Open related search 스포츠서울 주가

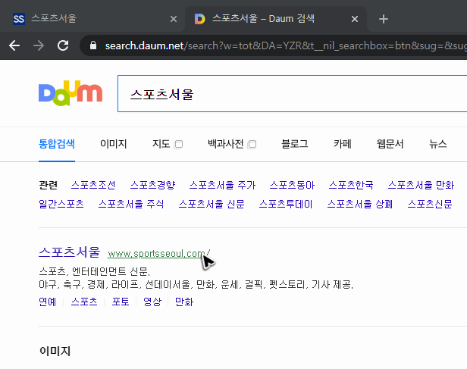222,185
